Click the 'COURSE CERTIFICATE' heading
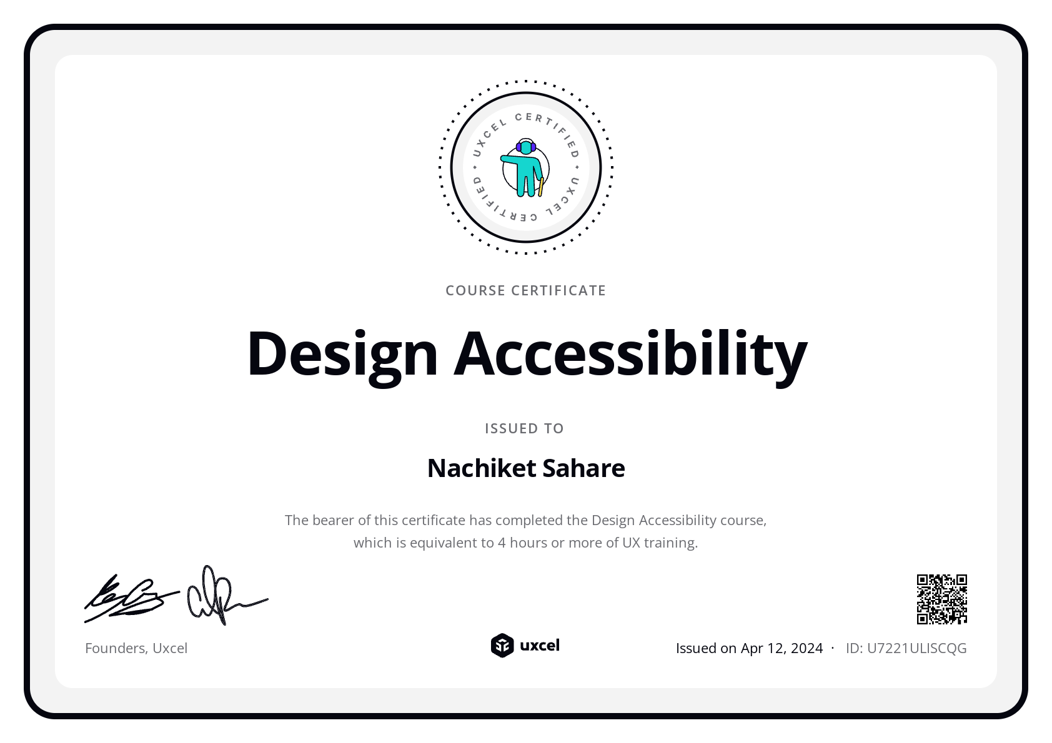The height and width of the screenshot is (743, 1052). [x=526, y=290]
